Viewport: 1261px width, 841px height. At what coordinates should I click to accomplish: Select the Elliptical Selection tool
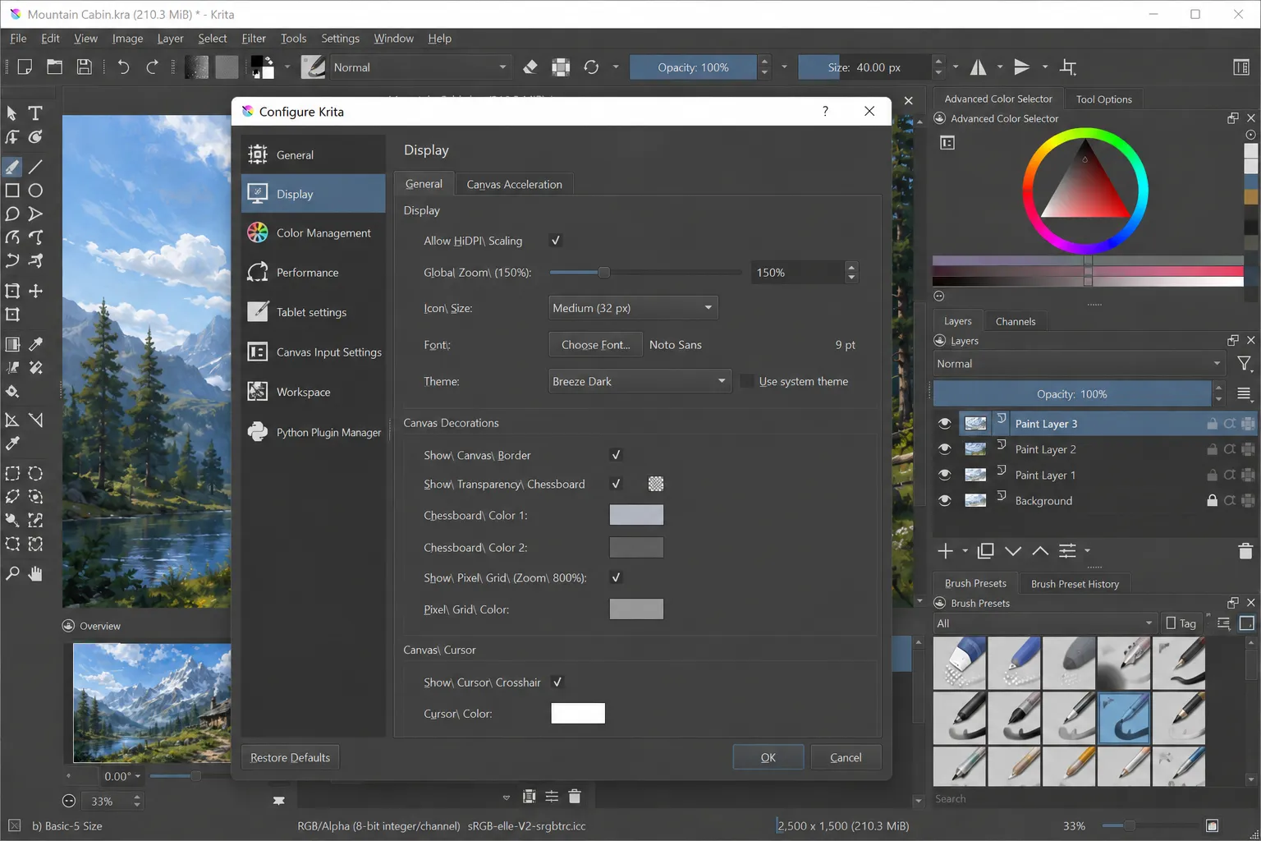(x=35, y=473)
